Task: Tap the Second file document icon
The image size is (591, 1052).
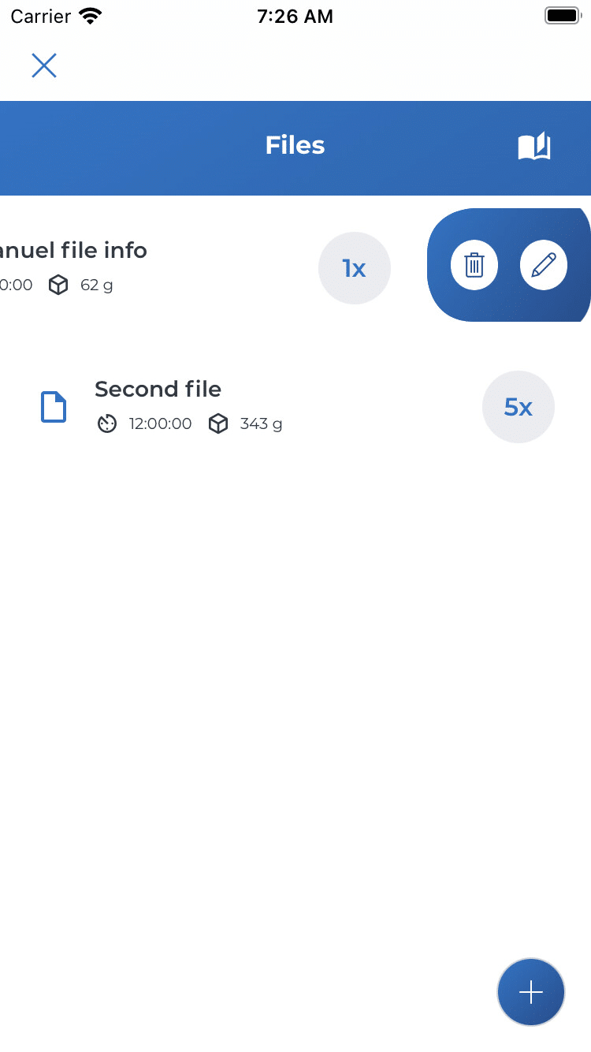Action: pyautogui.click(x=54, y=407)
